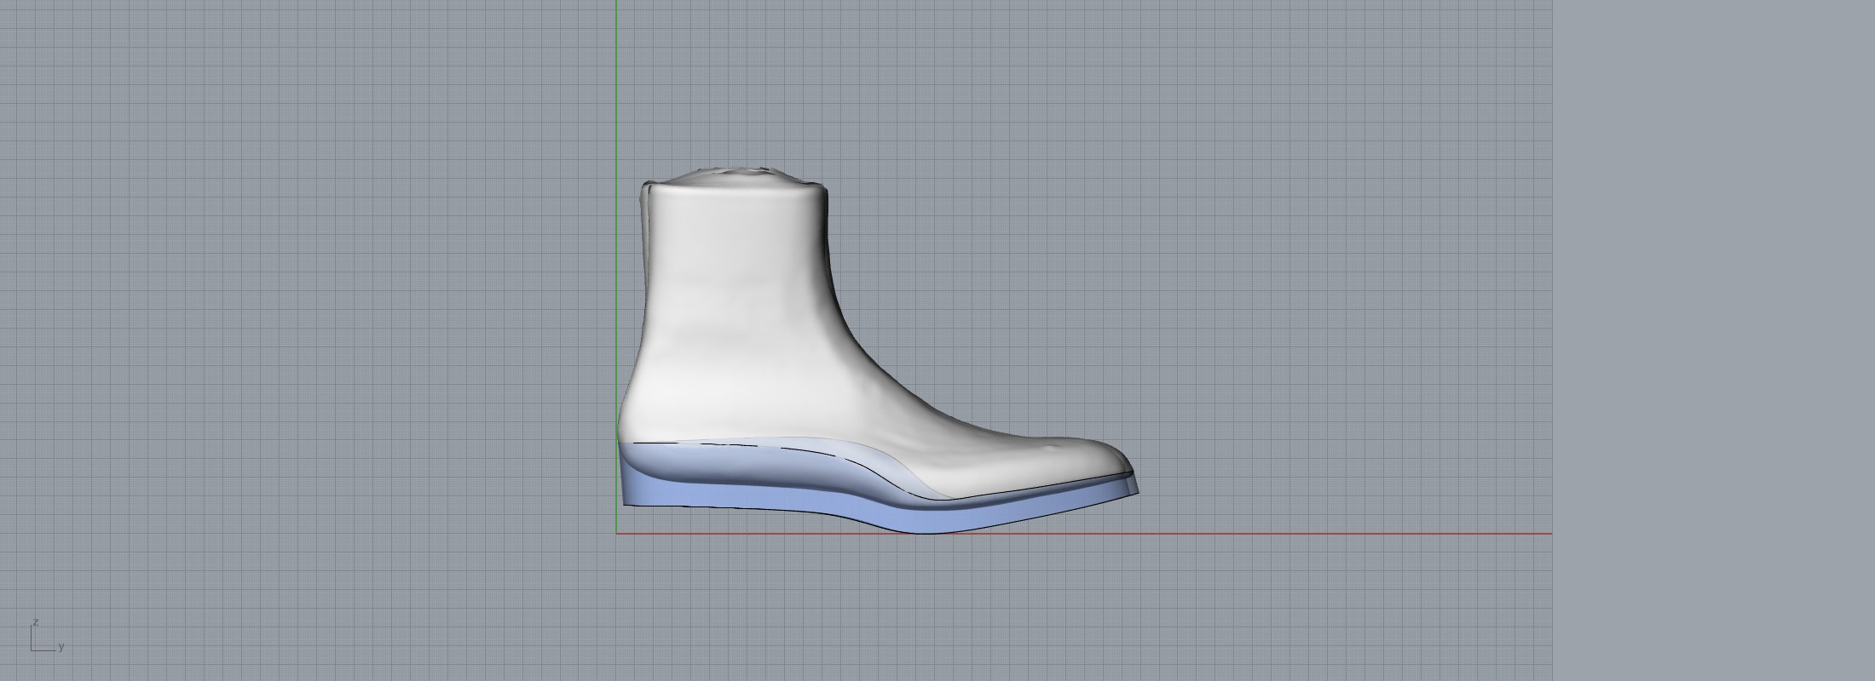Click the y label on the axis icon
This screenshot has height=681, width=1875.
click(61, 647)
